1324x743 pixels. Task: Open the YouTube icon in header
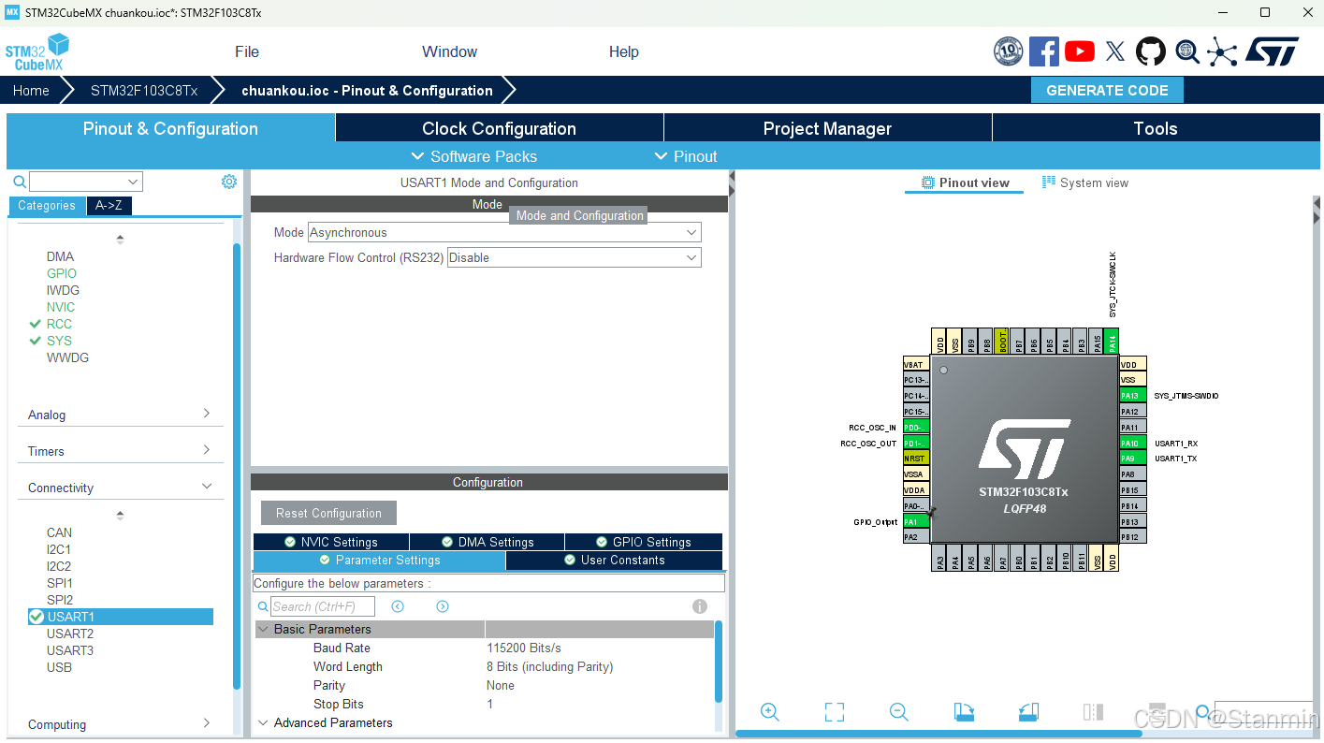(x=1080, y=51)
